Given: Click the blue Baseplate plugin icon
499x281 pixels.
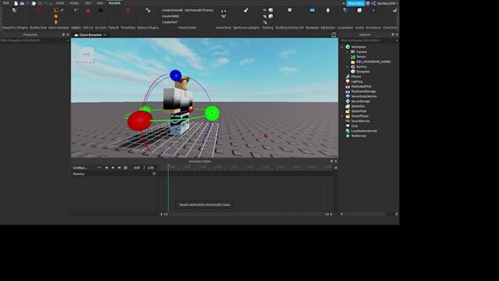Looking at the screenshot, I should (312, 10).
